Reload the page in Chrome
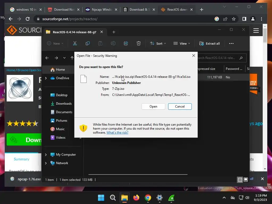The image size is (272, 204). click(28, 19)
